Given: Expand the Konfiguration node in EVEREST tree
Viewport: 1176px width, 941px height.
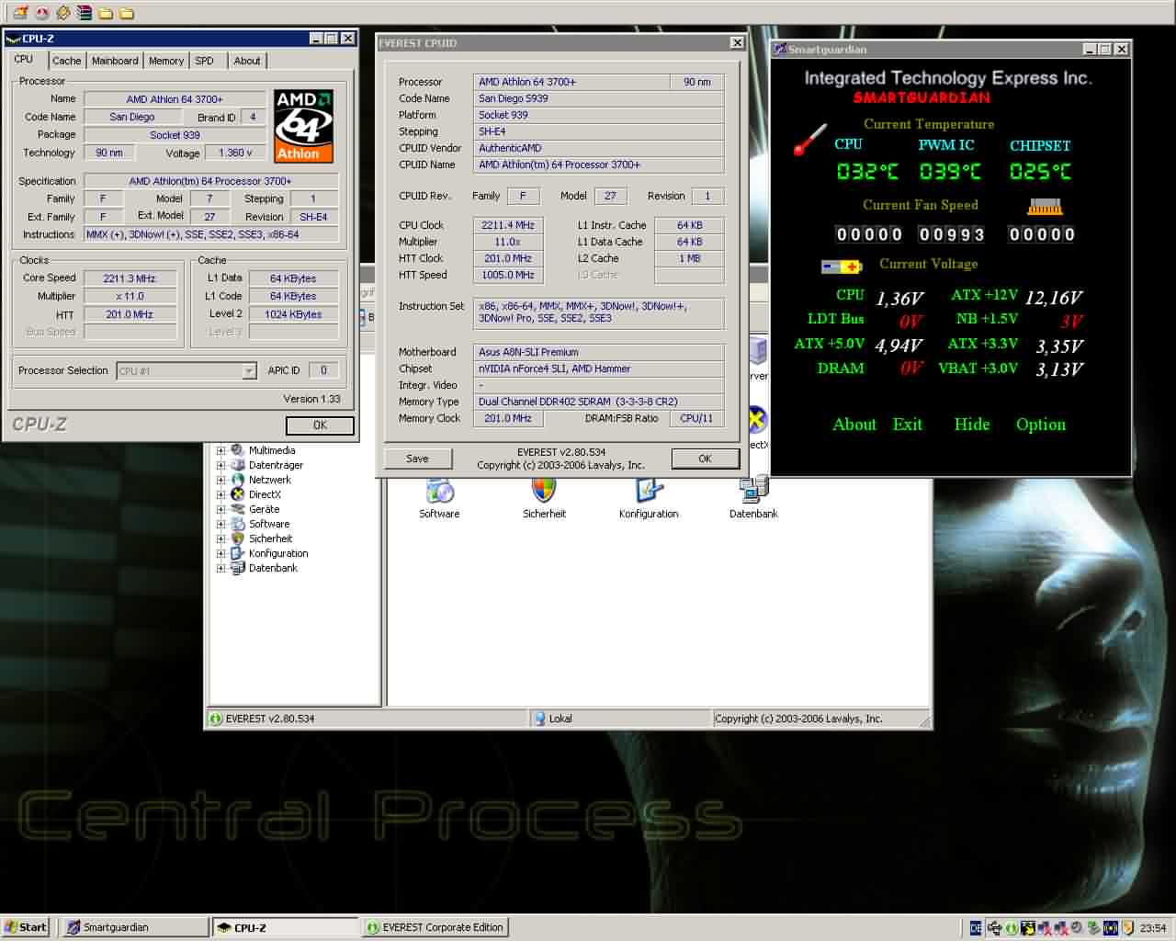Looking at the screenshot, I should pos(220,553).
